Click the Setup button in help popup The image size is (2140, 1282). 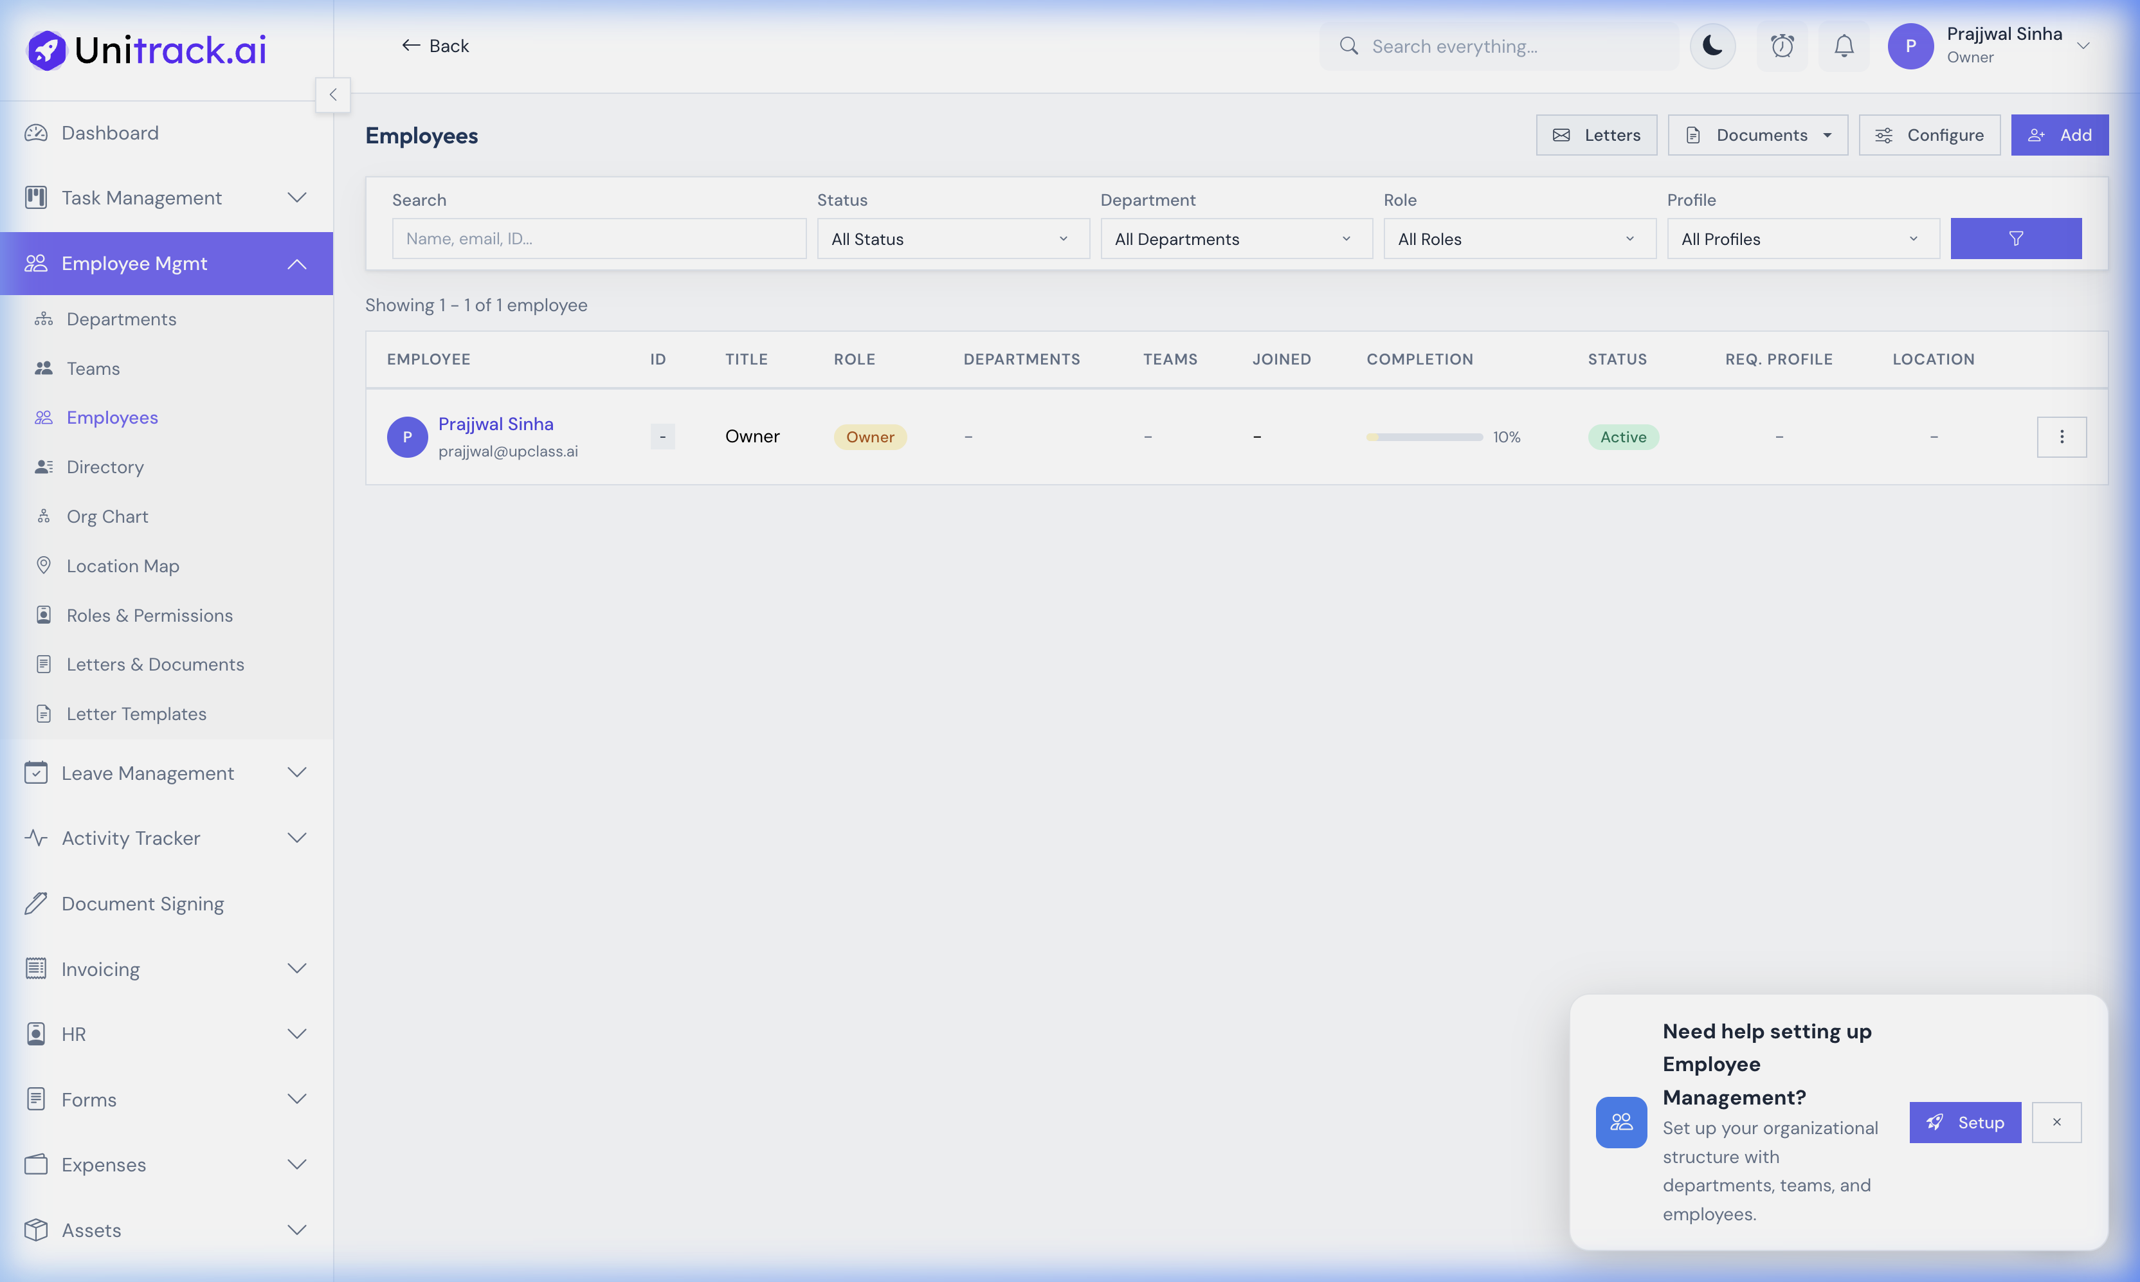coord(1964,1121)
